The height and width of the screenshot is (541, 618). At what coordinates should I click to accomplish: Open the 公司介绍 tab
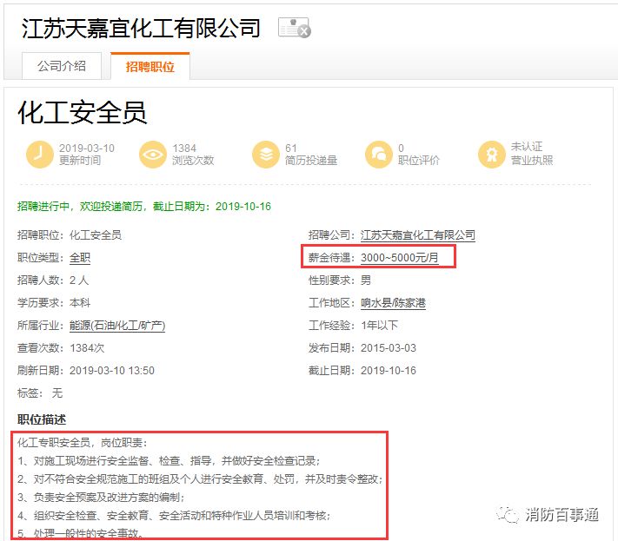[x=62, y=66]
